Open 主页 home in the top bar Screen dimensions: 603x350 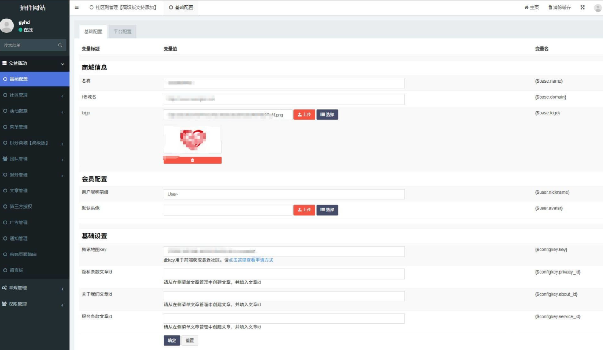(532, 7)
